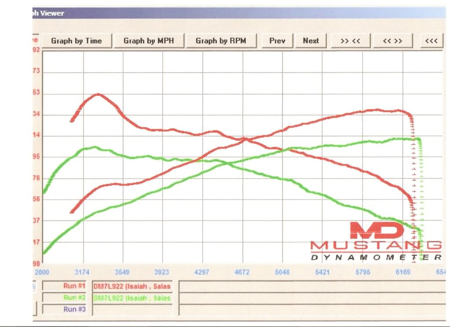Click the Run #1 DM7L922 name field

click(132, 286)
